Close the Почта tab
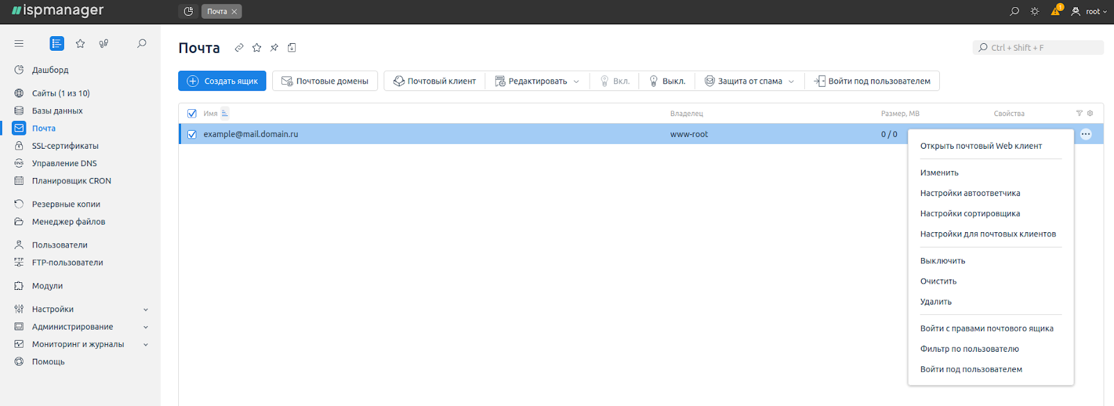 click(235, 12)
